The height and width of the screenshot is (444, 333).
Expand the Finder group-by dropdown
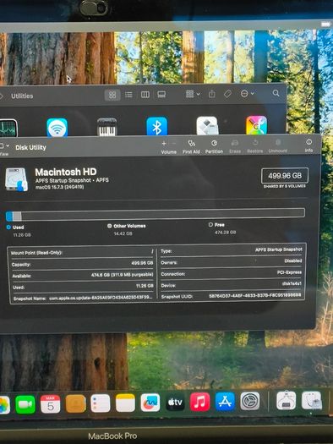(x=193, y=94)
